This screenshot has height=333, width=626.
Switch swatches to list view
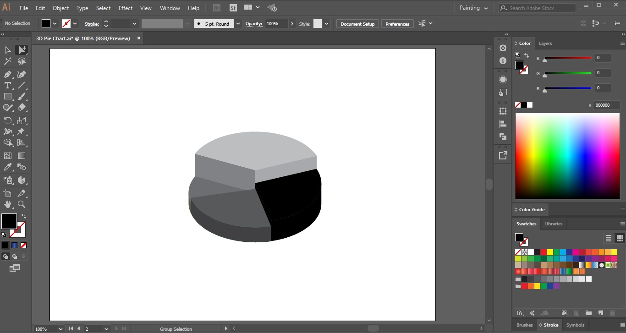609,238
